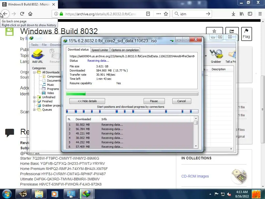
Task: Open the Firefox library icon
Action: coord(242,14)
